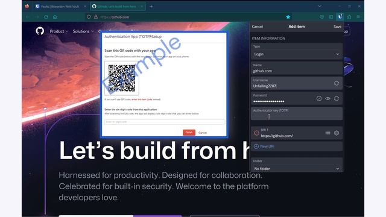
Task: Go back to previous page
Action: 27,17
